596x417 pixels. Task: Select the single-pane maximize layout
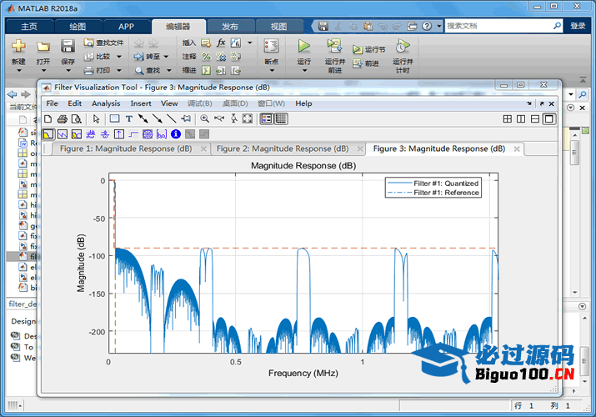point(548,119)
